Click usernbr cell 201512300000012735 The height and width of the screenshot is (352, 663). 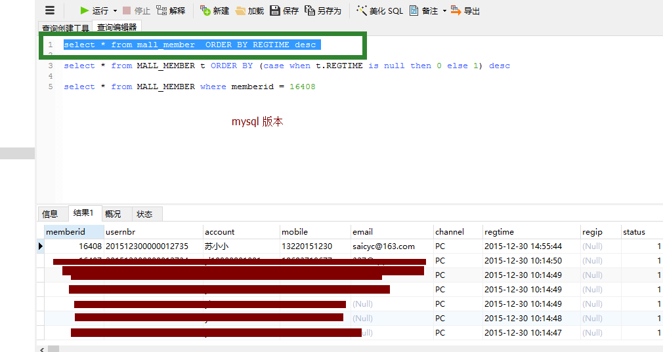(x=154, y=246)
